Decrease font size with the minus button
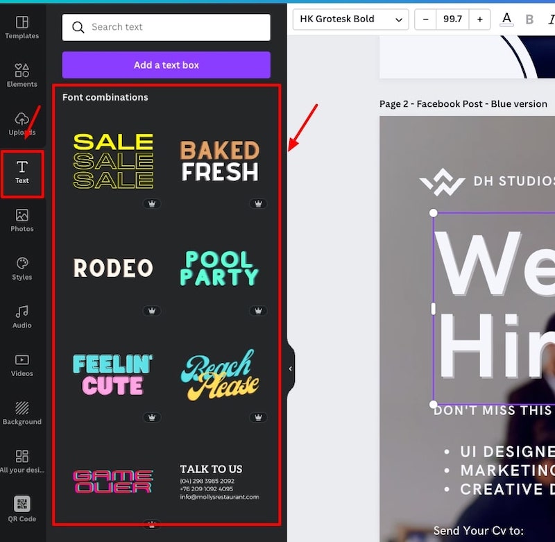 click(x=426, y=19)
